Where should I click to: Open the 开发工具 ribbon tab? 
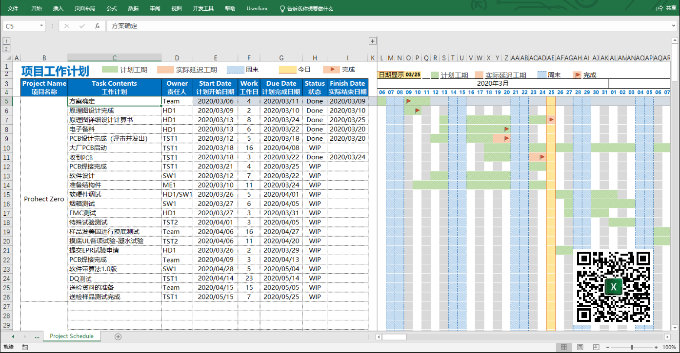(x=203, y=9)
